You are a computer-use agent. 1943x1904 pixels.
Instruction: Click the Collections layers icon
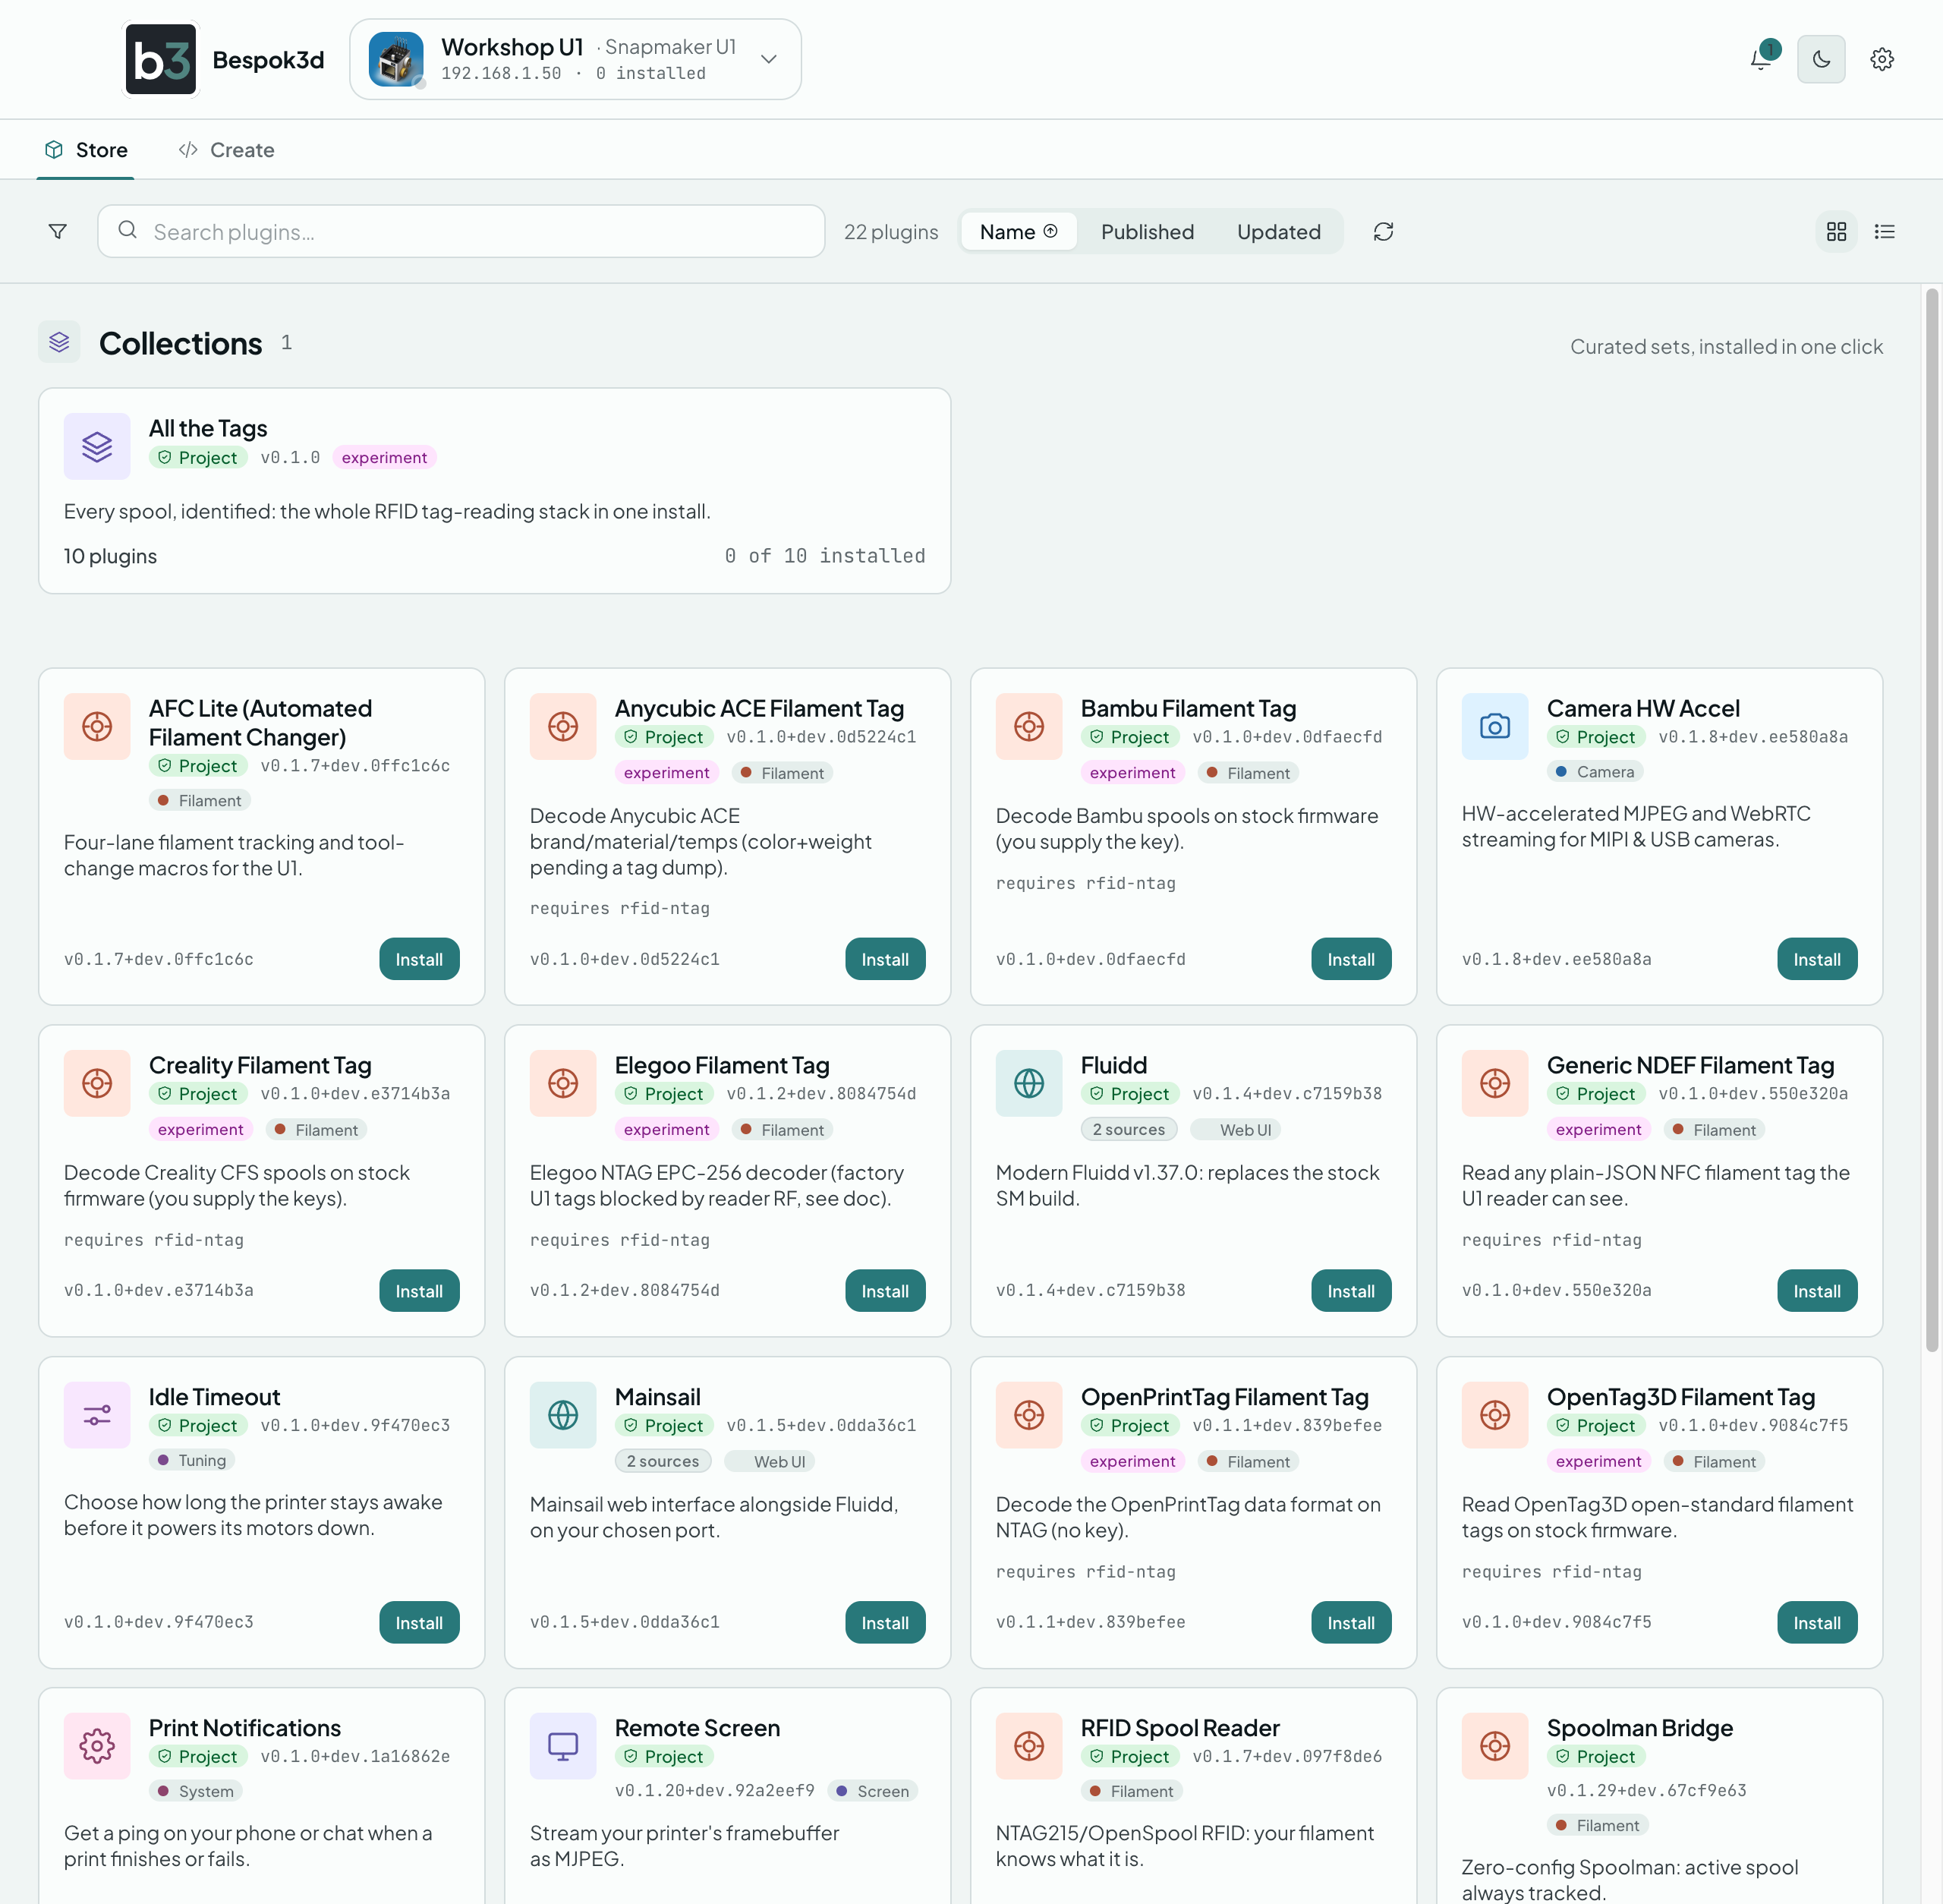[x=59, y=342]
